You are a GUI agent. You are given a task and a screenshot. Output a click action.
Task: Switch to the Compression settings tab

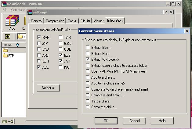[55, 21]
